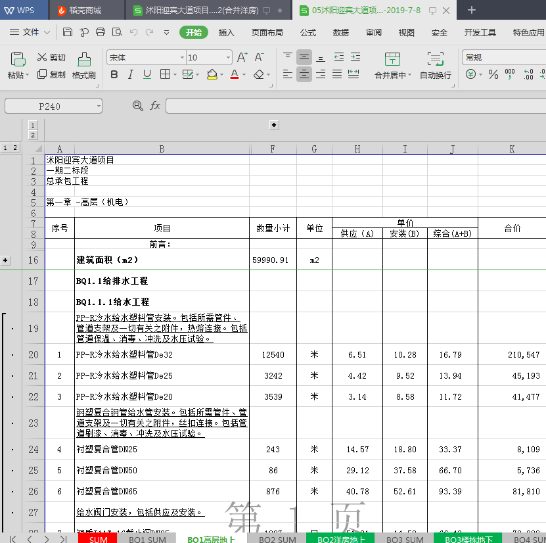The image size is (546, 543).
Task: Apply thousands separator format
Action: pyautogui.click(x=510, y=74)
